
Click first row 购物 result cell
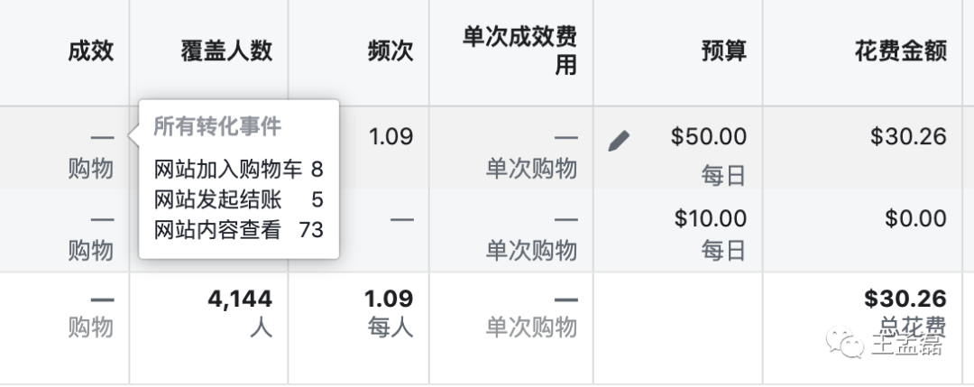91,152
